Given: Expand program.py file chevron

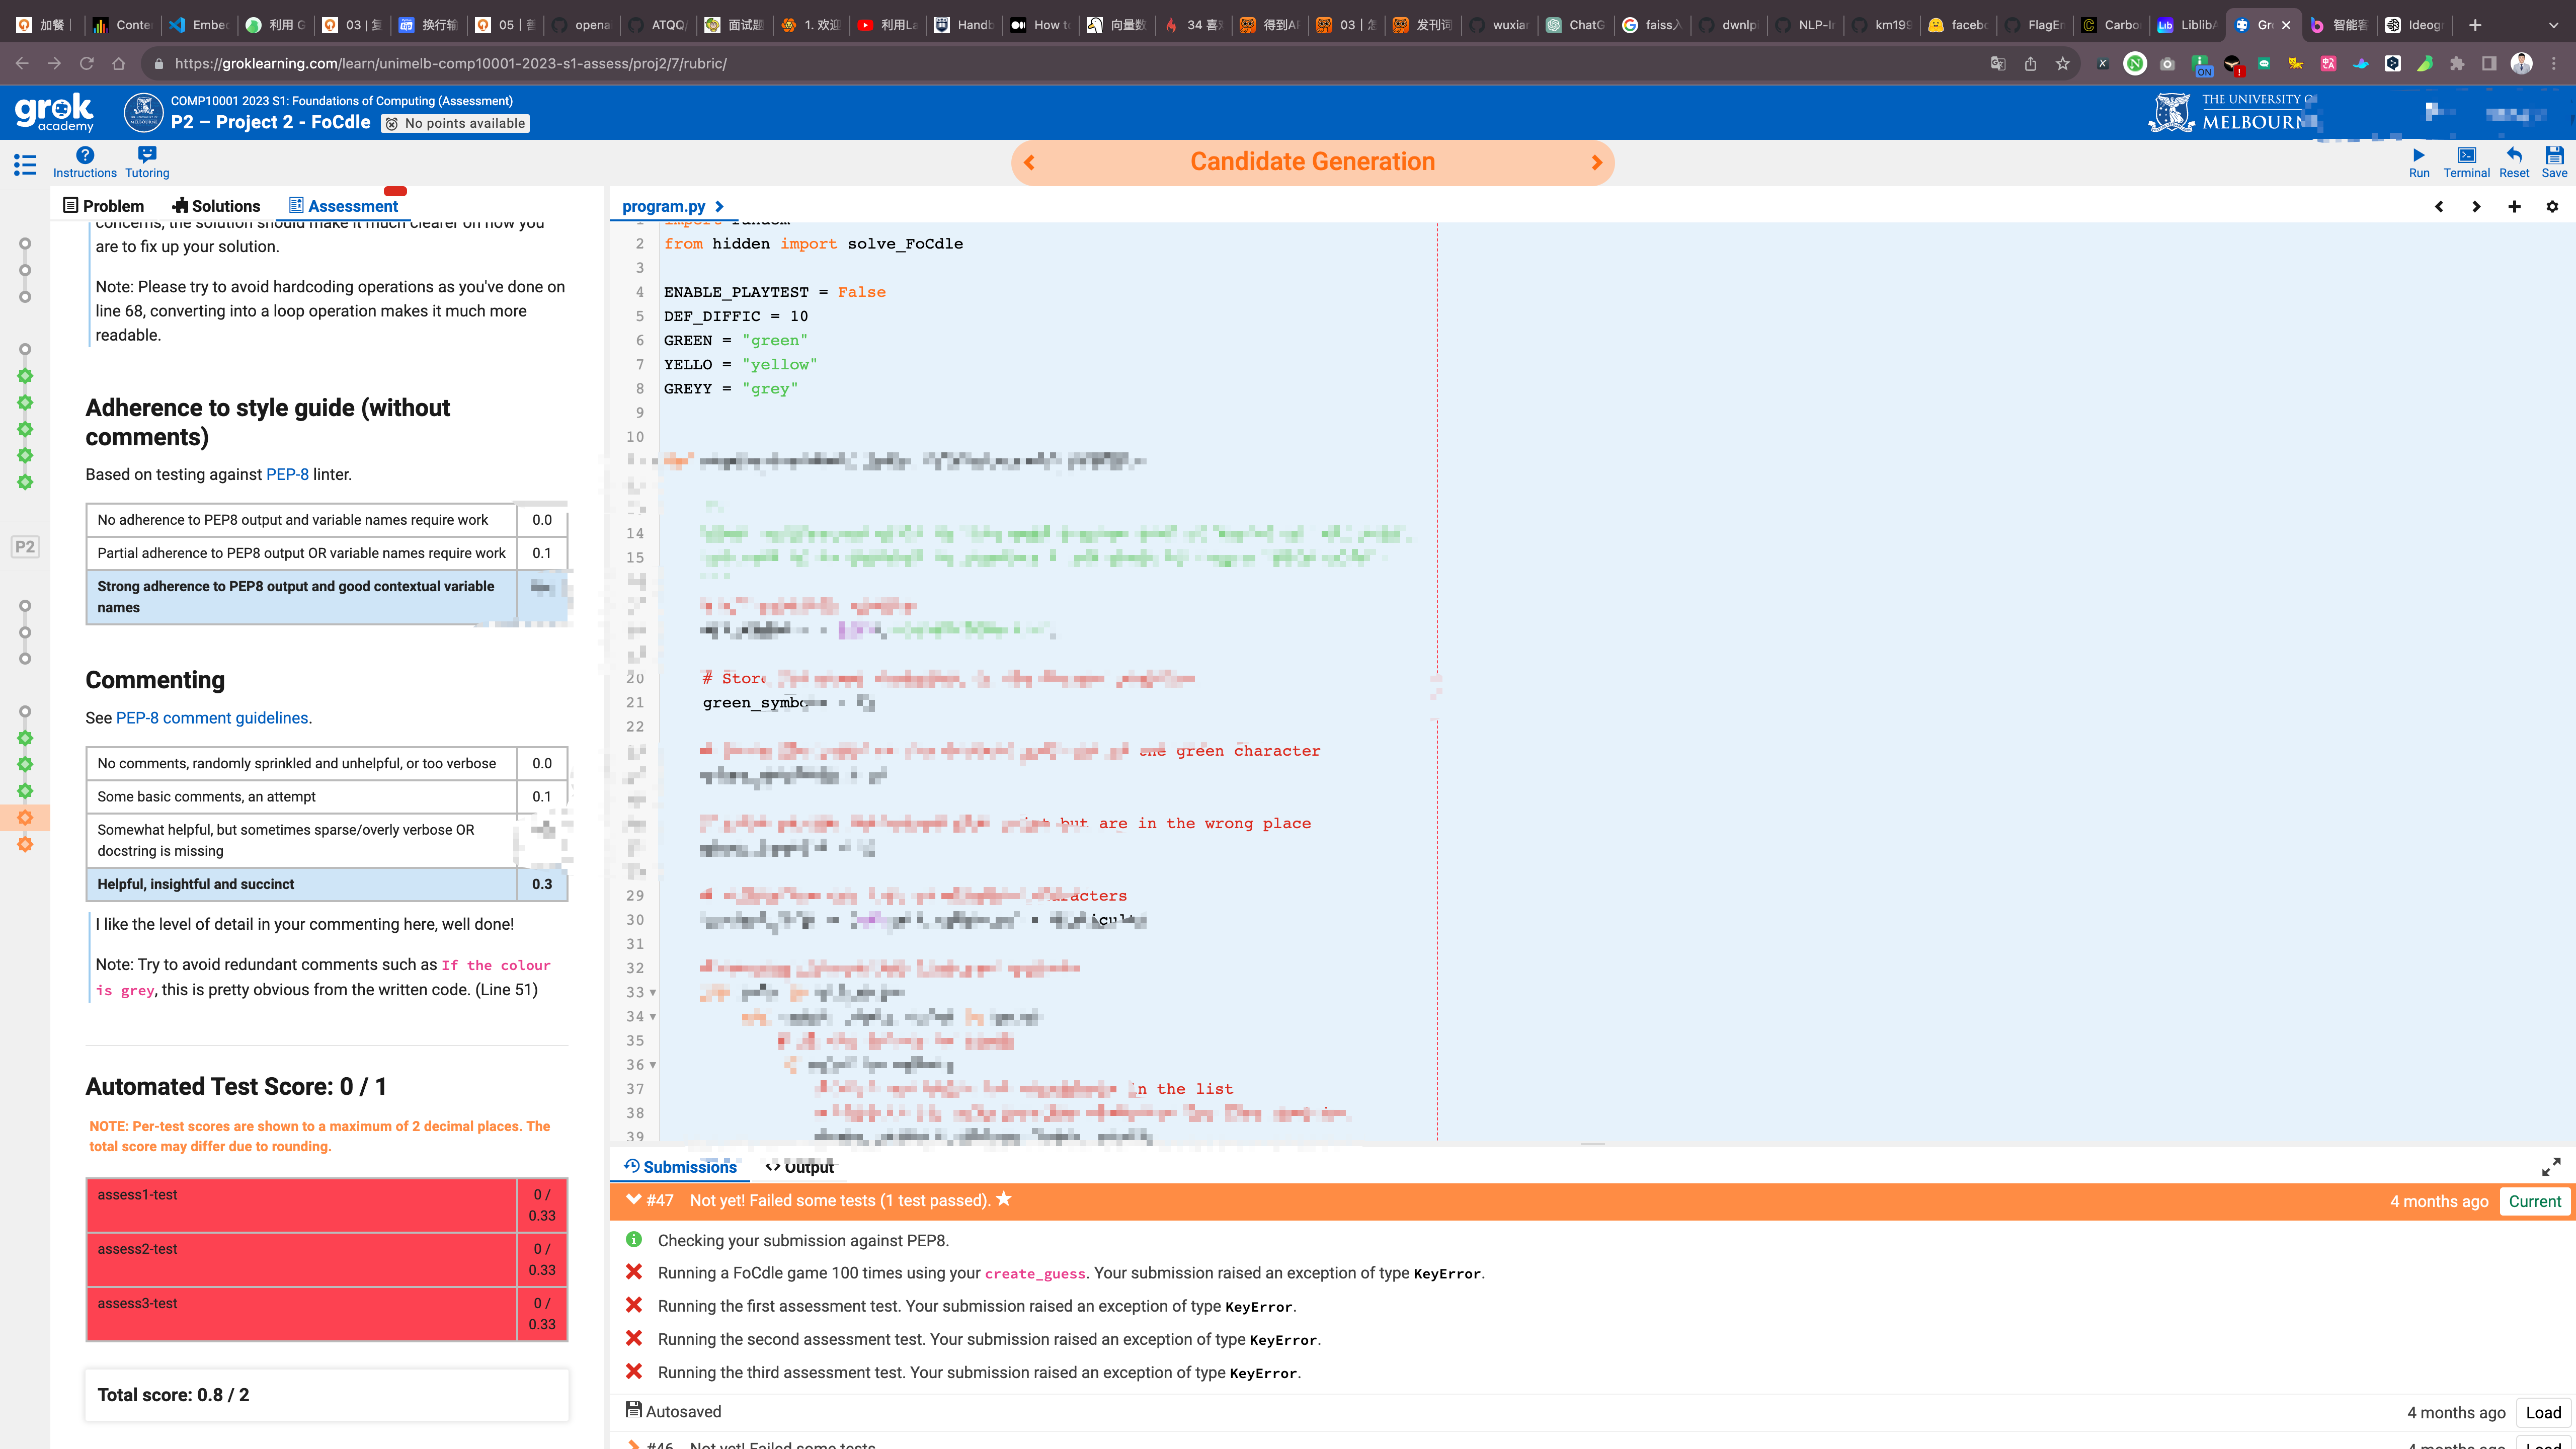Looking at the screenshot, I should pyautogui.click(x=719, y=207).
